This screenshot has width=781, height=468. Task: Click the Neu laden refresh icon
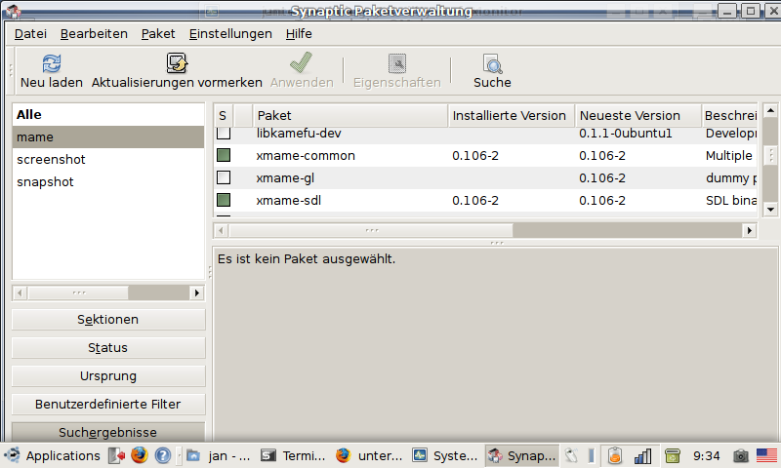click(52, 63)
